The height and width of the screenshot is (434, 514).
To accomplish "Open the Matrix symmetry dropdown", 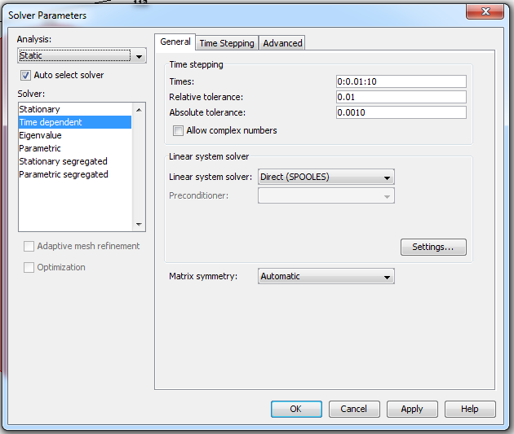I will [326, 276].
